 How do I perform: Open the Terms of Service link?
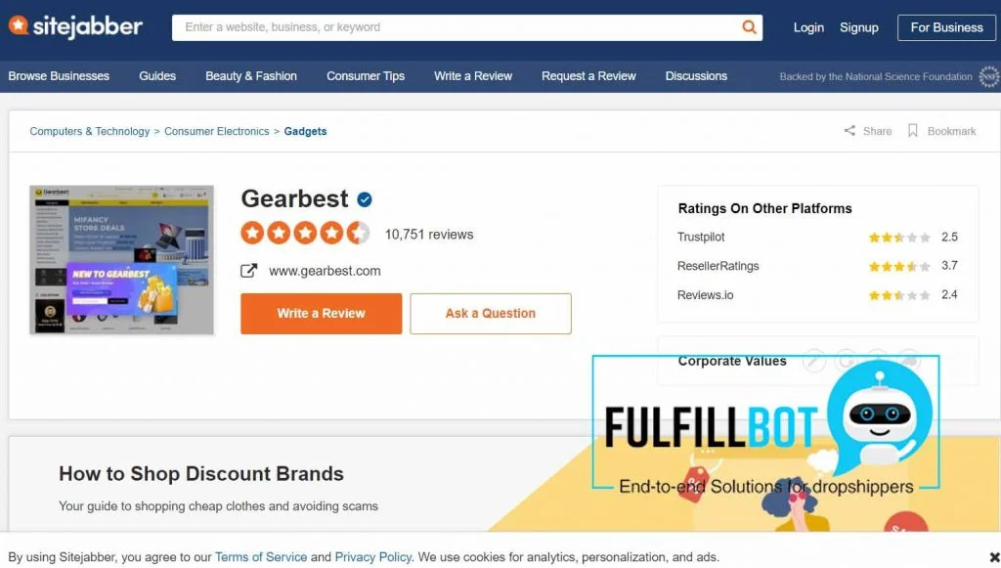(x=260, y=556)
